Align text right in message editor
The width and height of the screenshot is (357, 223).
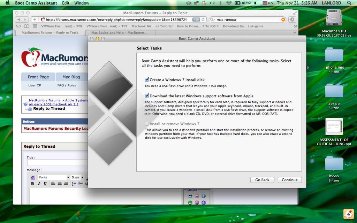tap(66, 184)
